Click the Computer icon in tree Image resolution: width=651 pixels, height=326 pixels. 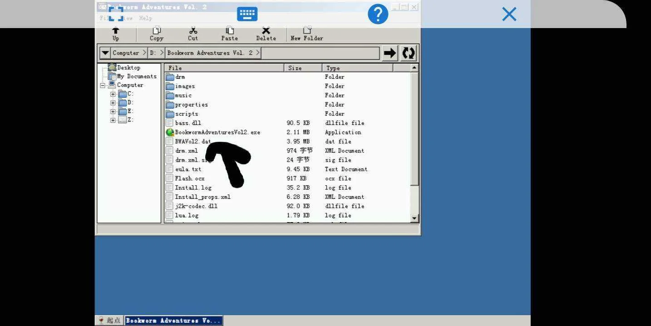click(112, 85)
